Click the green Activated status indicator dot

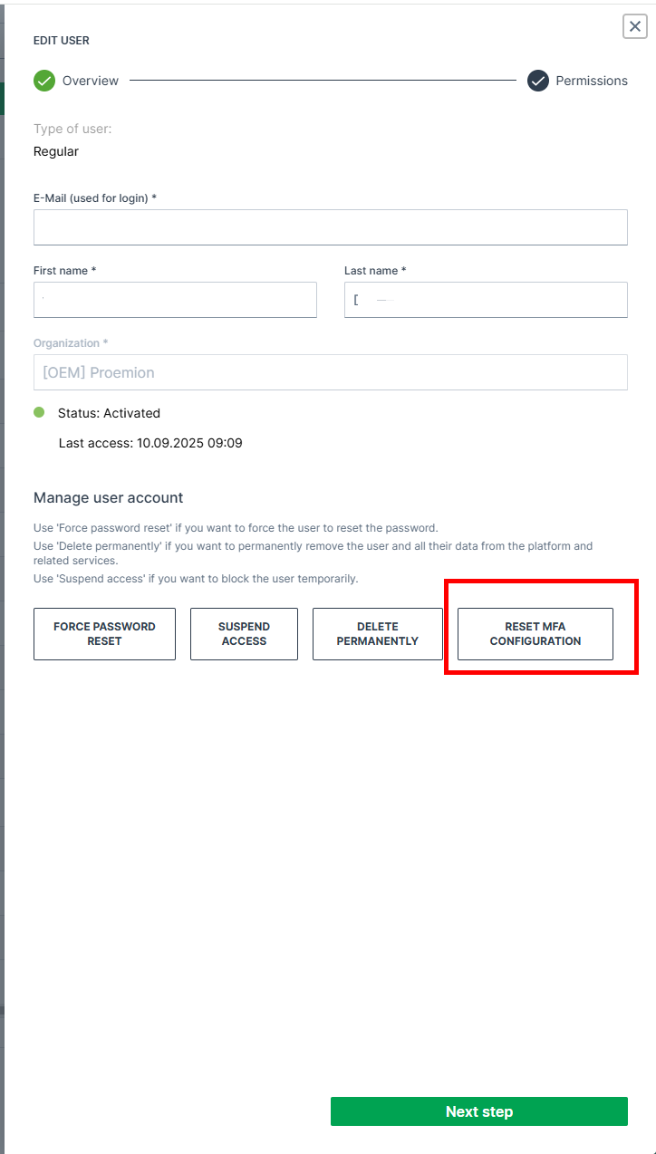tap(37, 412)
